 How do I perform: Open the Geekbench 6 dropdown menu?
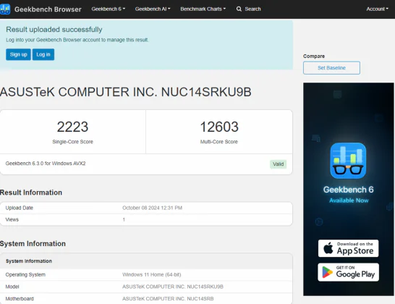(109, 9)
